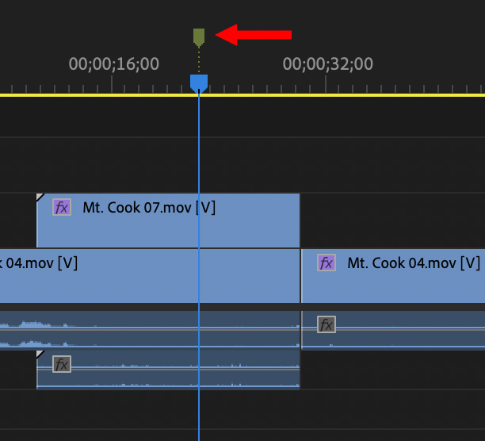Click corner triangle of Mt. Cook 07.mov clip
485x441 pixels.
pos(40,196)
